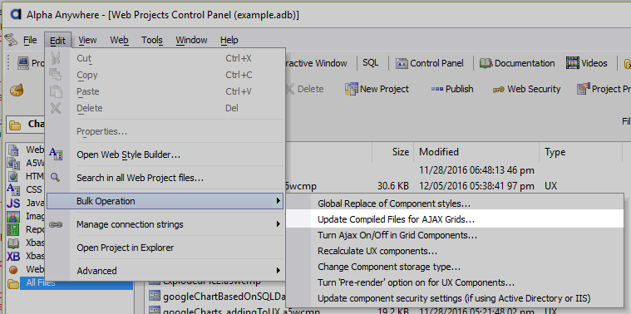
Task: Open Videos from the toolbar
Action: click(x=586, y=63)
